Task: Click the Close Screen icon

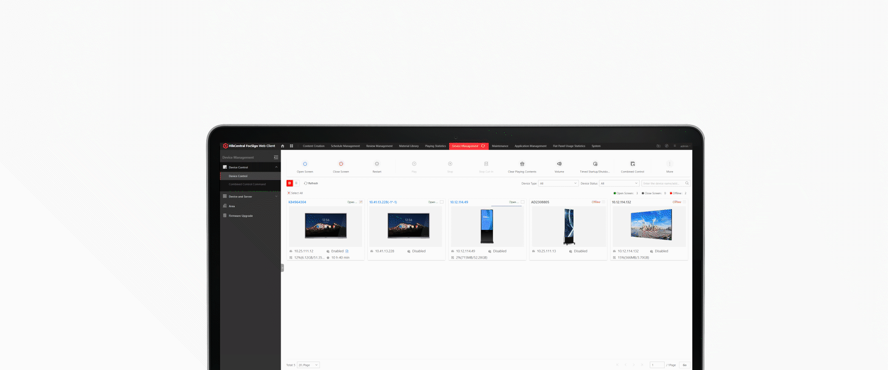Action: tap(341, 164)
